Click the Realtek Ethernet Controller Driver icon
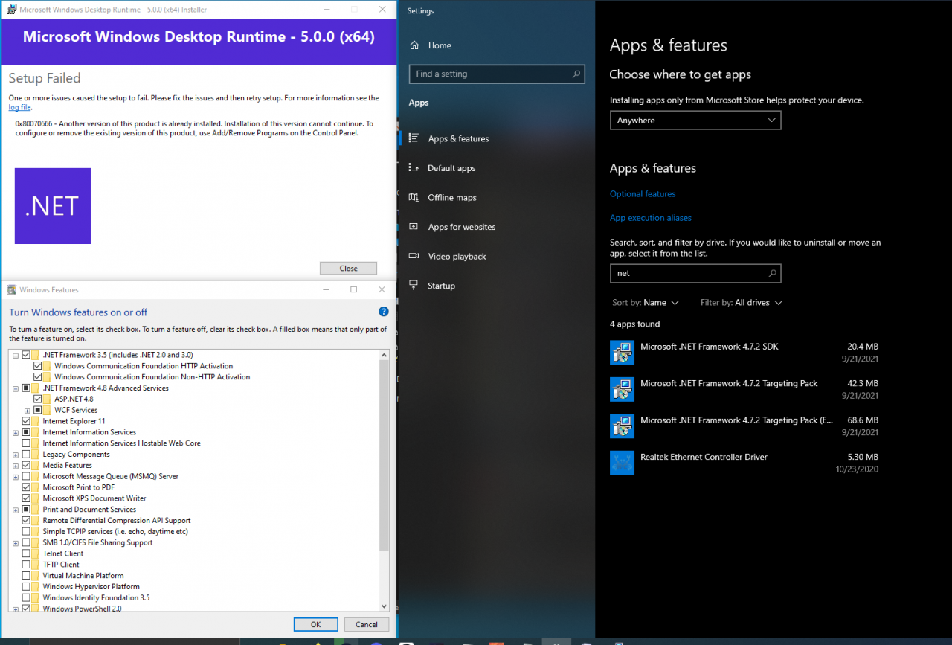 coord(622,463)
